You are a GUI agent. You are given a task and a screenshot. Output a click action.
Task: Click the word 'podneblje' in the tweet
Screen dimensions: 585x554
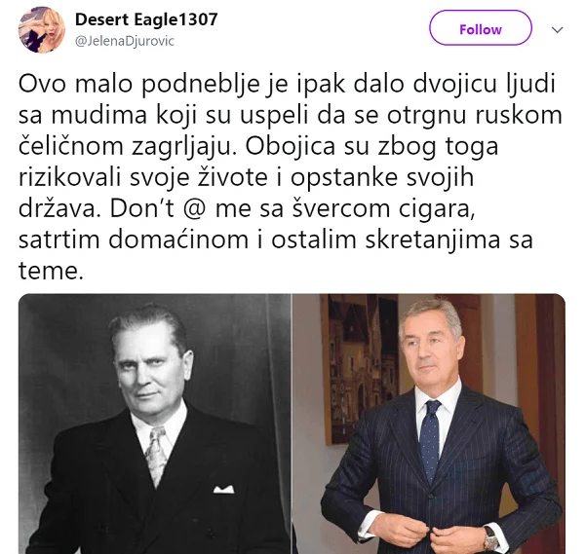[200, 85]
